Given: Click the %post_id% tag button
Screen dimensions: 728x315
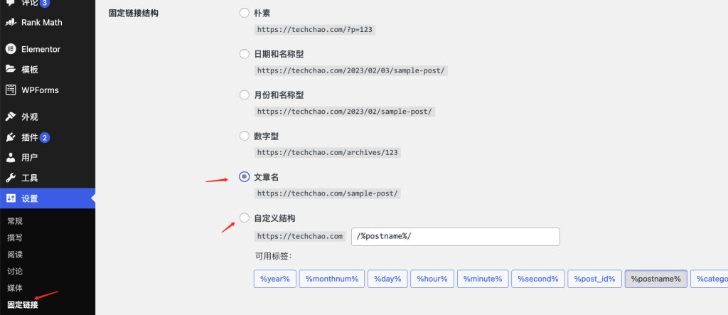Looking at the screenshot, I should coord(595,279).
